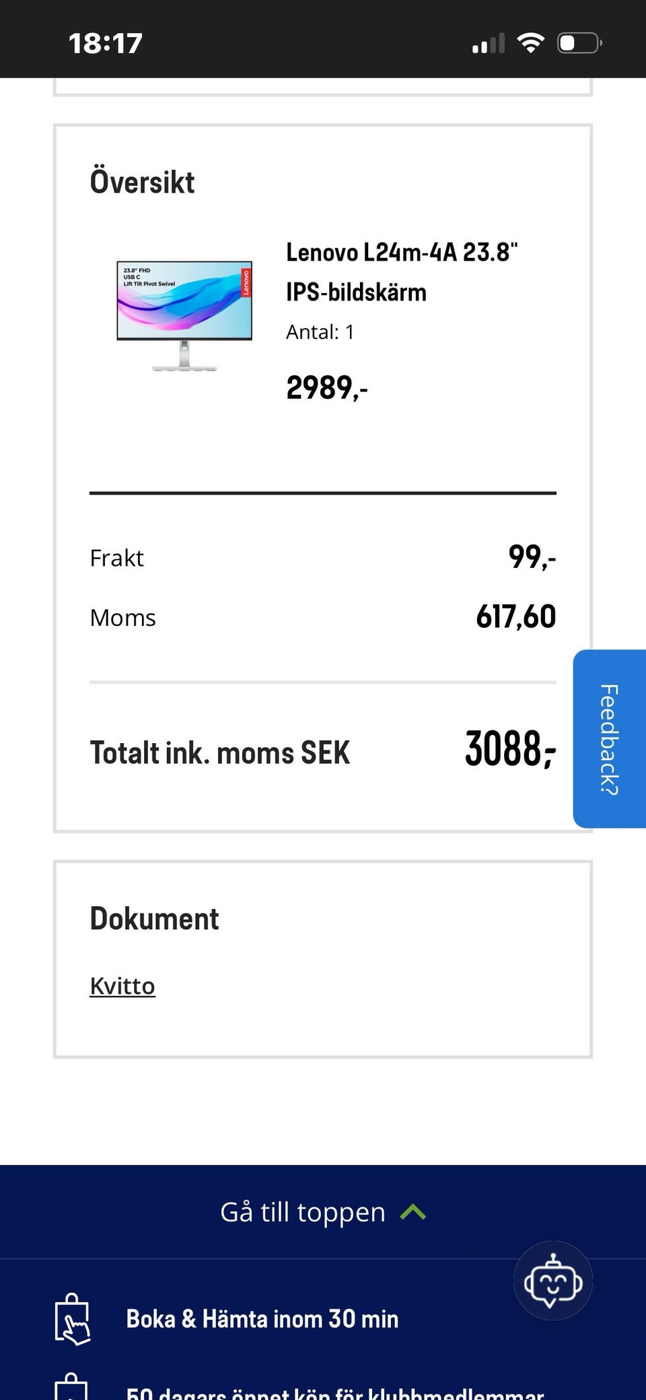Tap the 18:17 clock in status bar
Screen dimensions: 646x1400
(106, 43)
